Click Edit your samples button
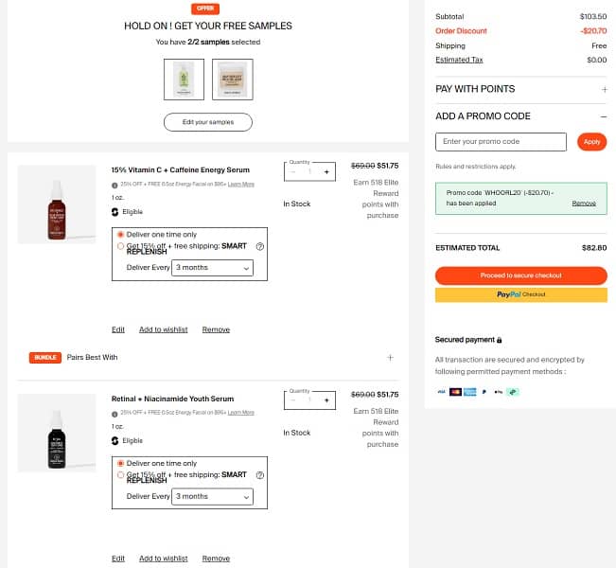 208,122
